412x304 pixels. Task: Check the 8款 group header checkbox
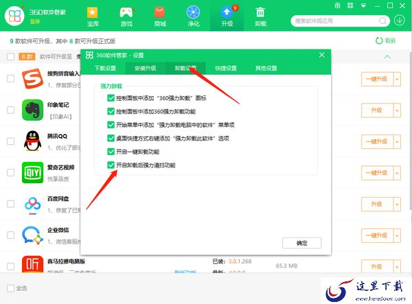11,56
